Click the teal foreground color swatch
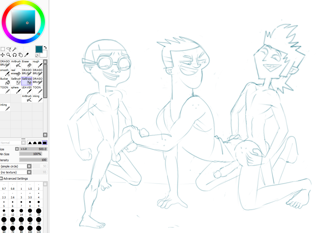Viewport: 318px width, 233px height. click(x=39, y=49)
